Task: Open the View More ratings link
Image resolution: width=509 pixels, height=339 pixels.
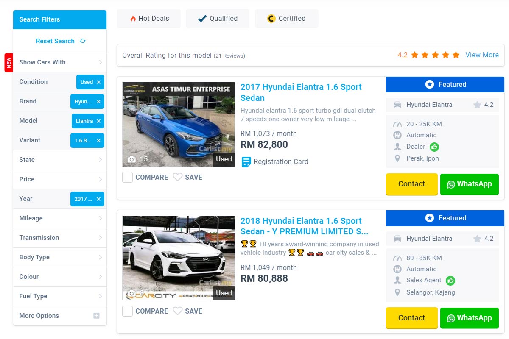Action: (482, 55)
